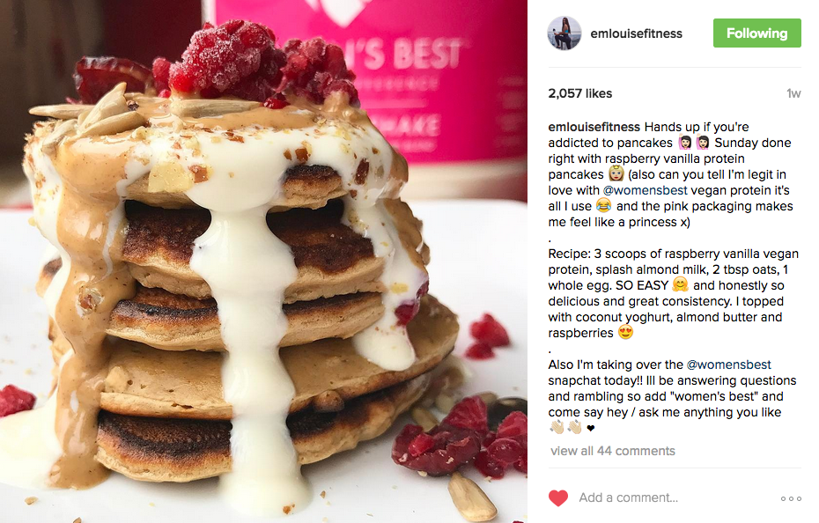Unlike the post with the red heart
This screenshot has height=523, width=819.
pos(557,498)
